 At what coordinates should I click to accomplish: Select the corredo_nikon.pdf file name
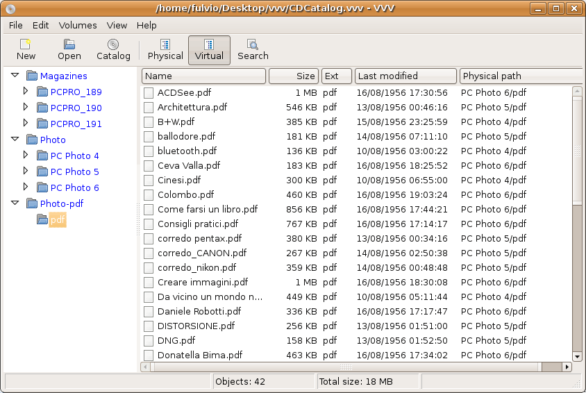coord(196,268)
